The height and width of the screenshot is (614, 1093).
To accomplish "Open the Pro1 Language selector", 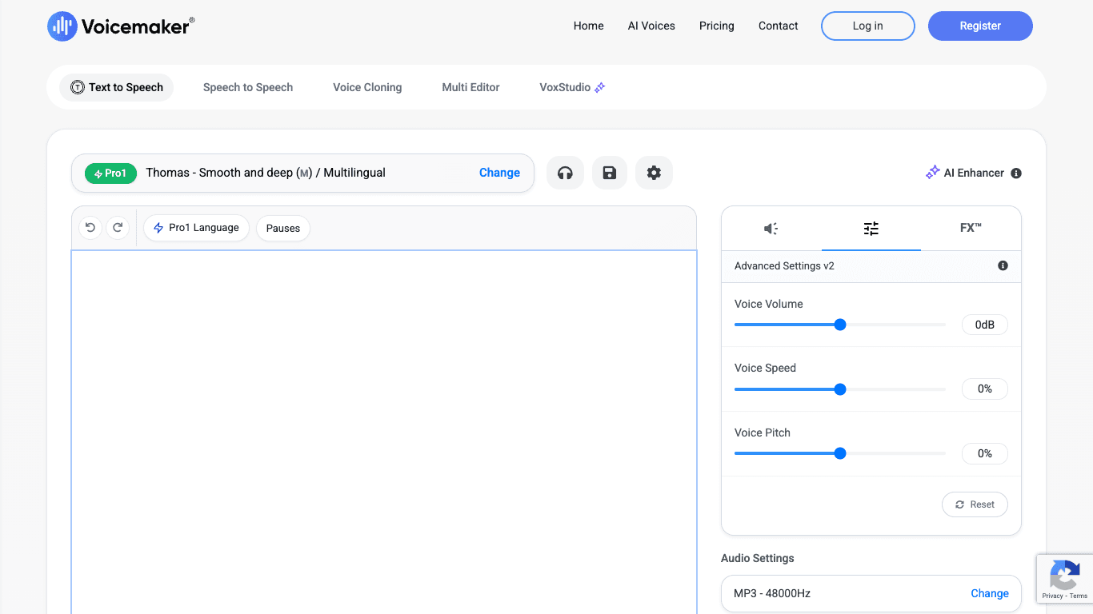I will [x=197, y=228].
